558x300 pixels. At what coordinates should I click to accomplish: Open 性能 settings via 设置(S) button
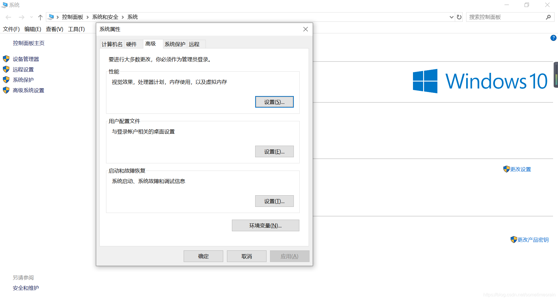coord(274,102)
